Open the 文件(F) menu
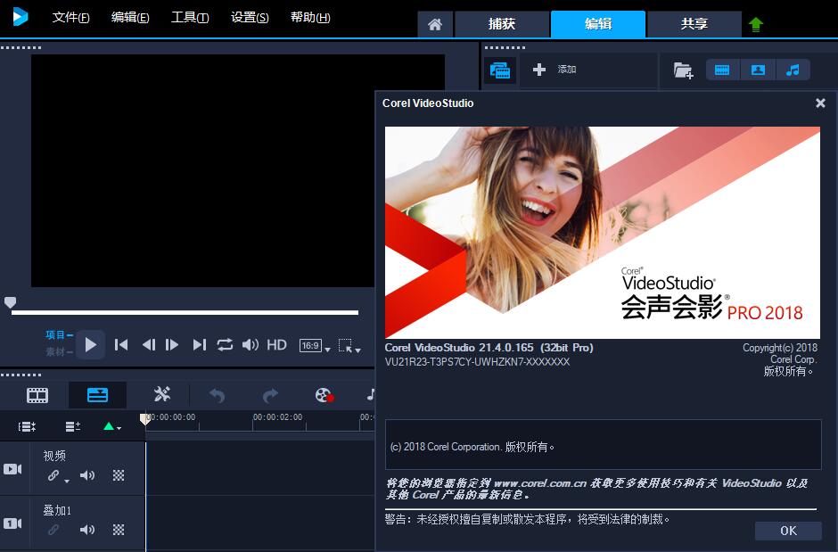The image size is (838, 552). click(x=71, y=18)
